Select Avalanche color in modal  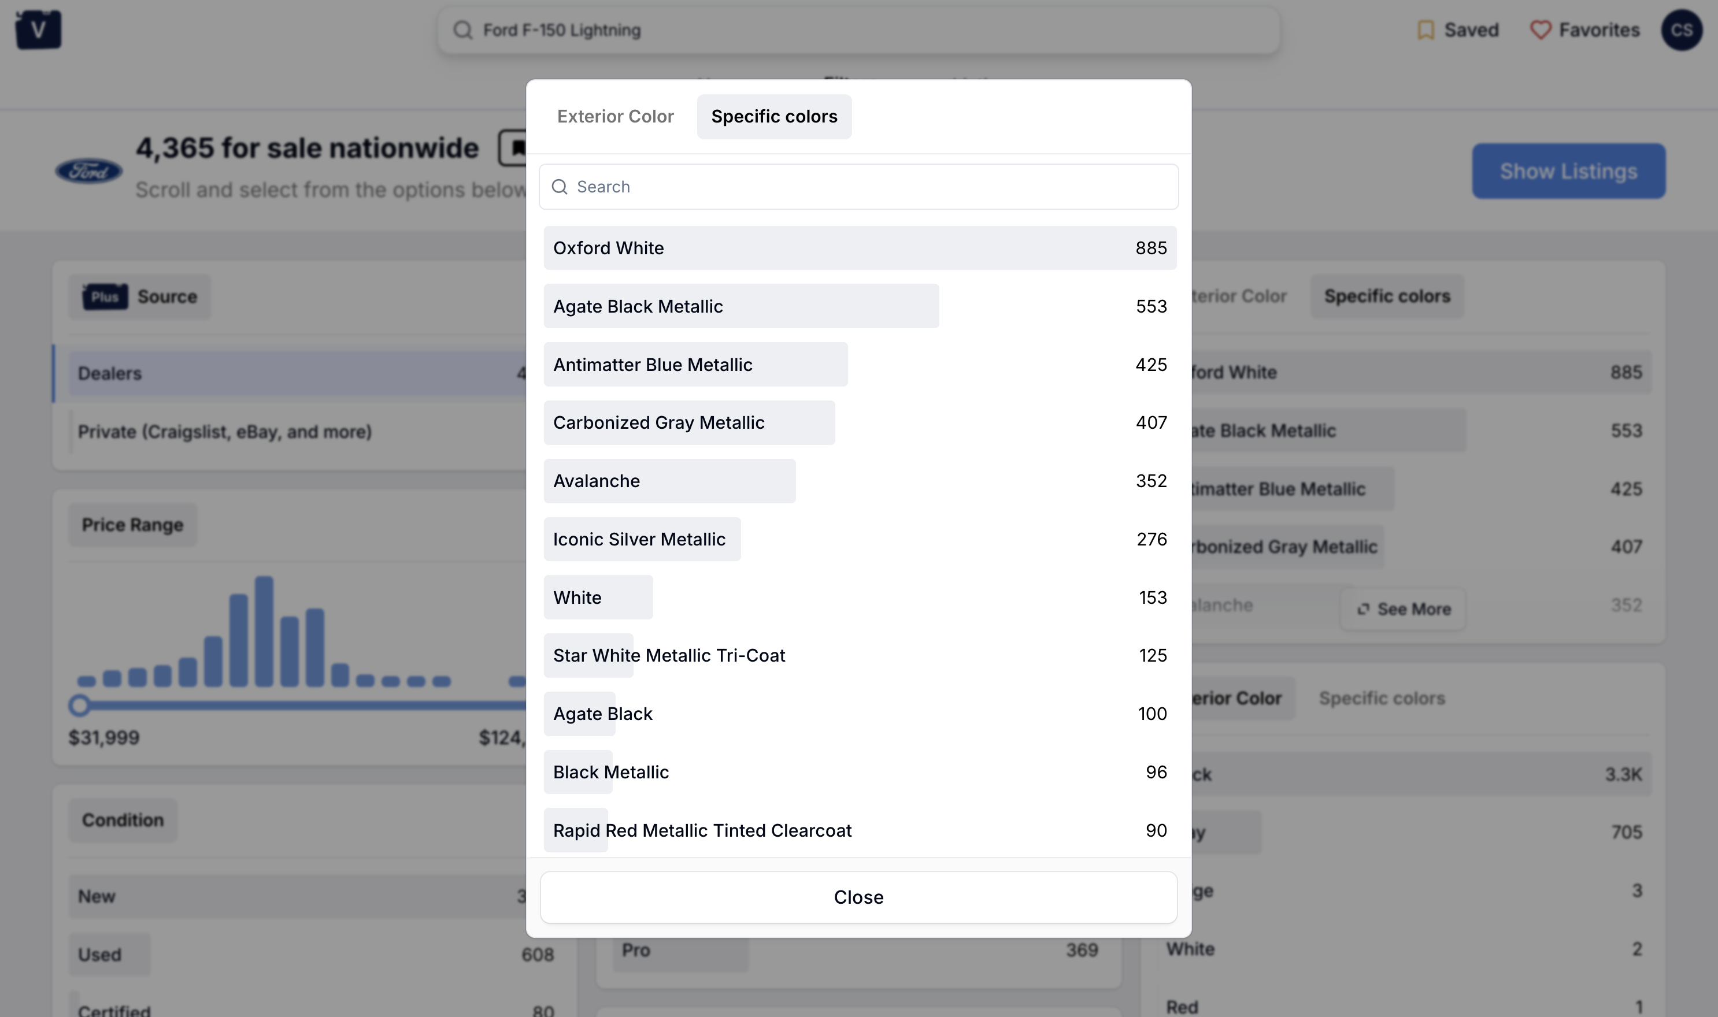click(860, 480)
